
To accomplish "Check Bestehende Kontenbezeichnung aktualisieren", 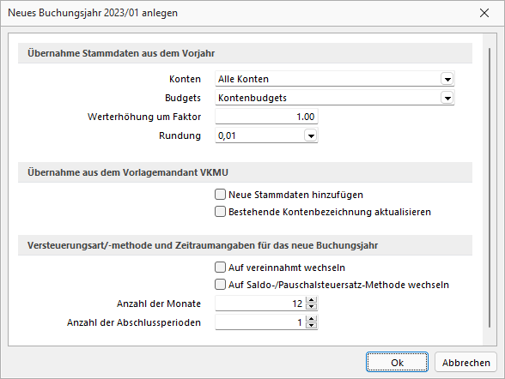I will pyautogui.click(x=220, y=212).
